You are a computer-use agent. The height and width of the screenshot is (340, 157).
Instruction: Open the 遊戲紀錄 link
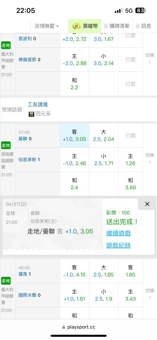118,245
